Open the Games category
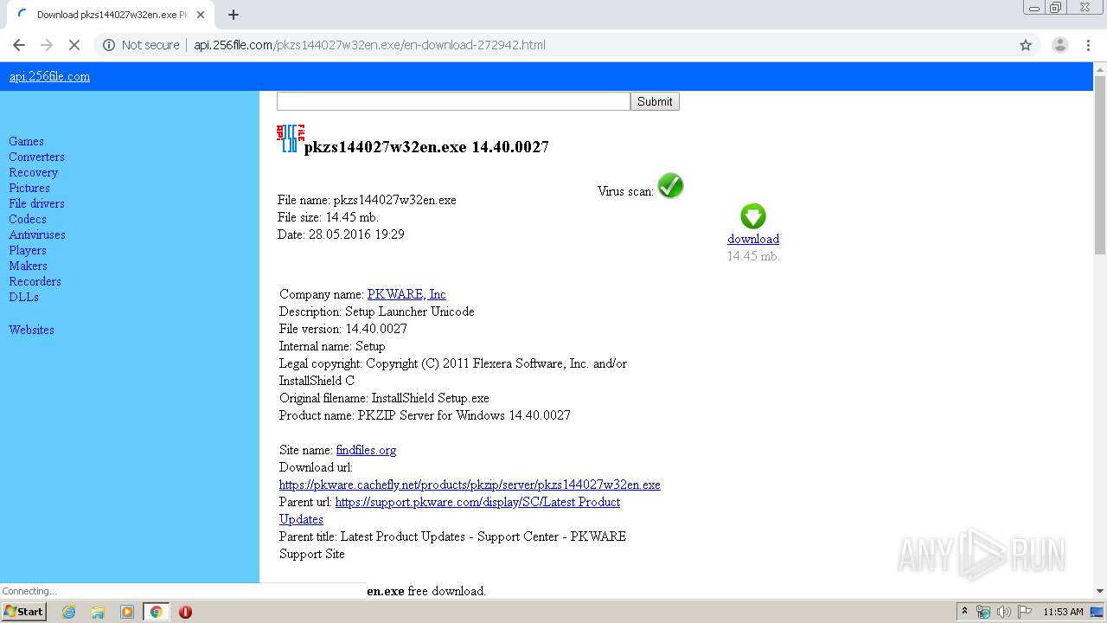The height and width of the screenshot is (623, 1107). 26,141
